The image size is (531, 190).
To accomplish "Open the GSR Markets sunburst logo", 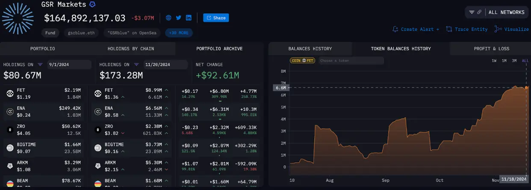I will [x=18, y=18].
